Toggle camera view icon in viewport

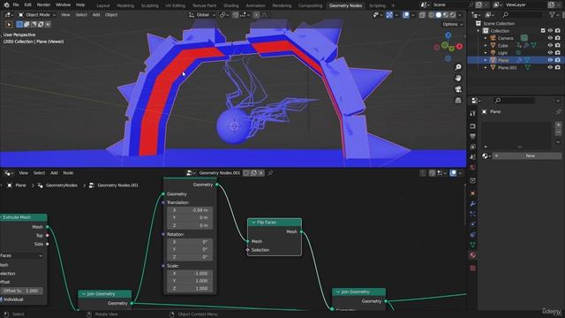click(x=458, y=89)
